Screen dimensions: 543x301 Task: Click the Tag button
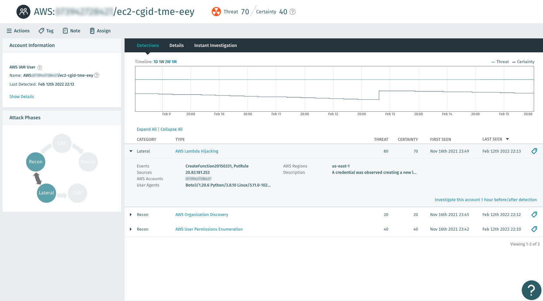46,31
